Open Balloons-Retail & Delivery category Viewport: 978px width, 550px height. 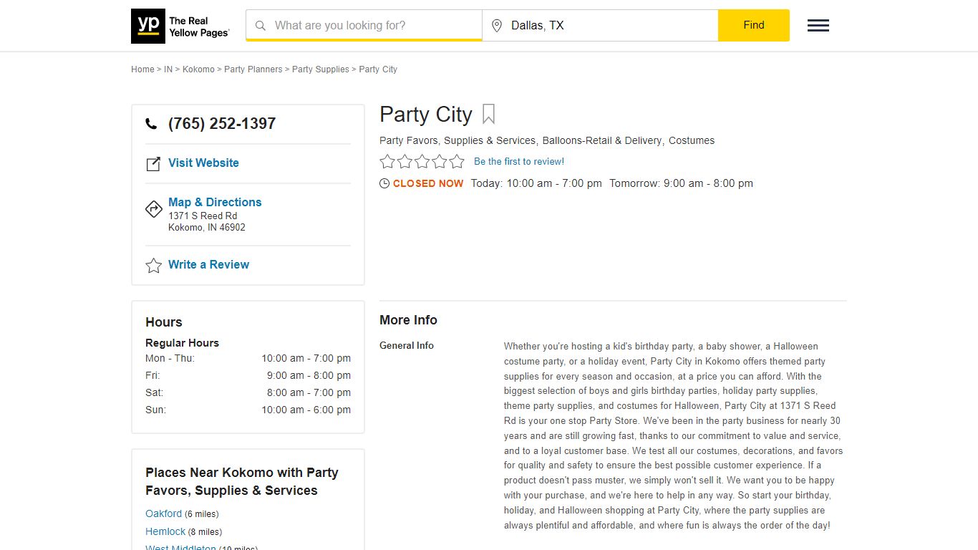[x=602, y=140]
